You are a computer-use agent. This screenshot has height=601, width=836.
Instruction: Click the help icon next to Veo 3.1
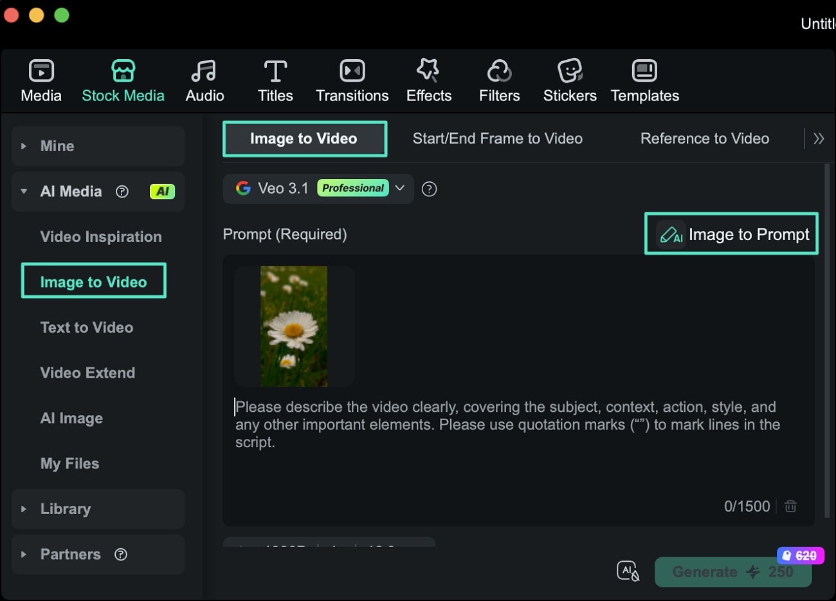[x=429, y=189]
